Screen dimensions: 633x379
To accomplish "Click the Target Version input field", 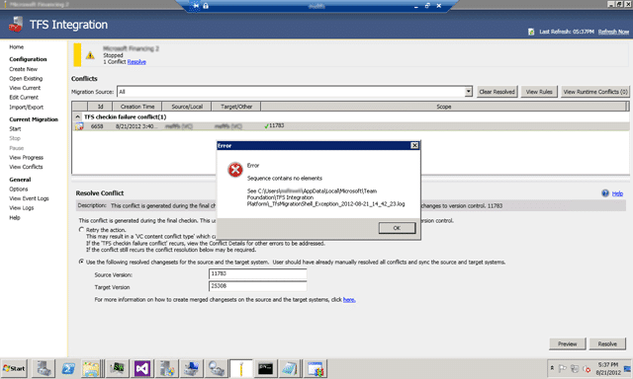I will (x=257, y=286).
